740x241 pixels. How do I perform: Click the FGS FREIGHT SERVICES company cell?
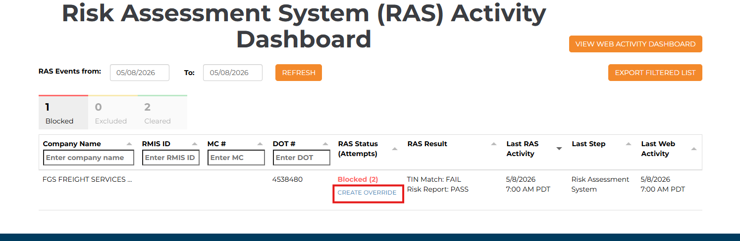(x=88, y=179)
